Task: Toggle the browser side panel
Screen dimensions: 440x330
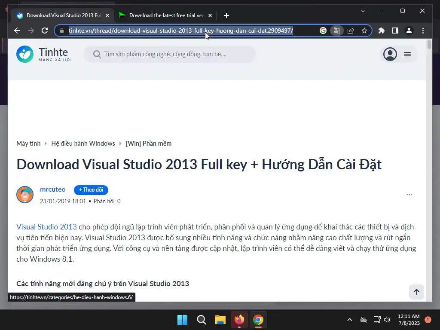Action: pos(395,31)
